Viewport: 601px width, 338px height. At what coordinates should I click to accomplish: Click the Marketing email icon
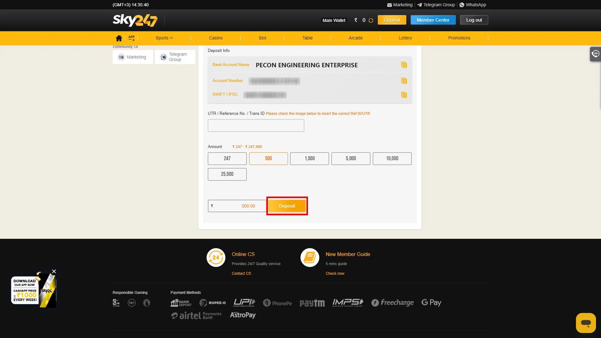click(x=121, y=57)
